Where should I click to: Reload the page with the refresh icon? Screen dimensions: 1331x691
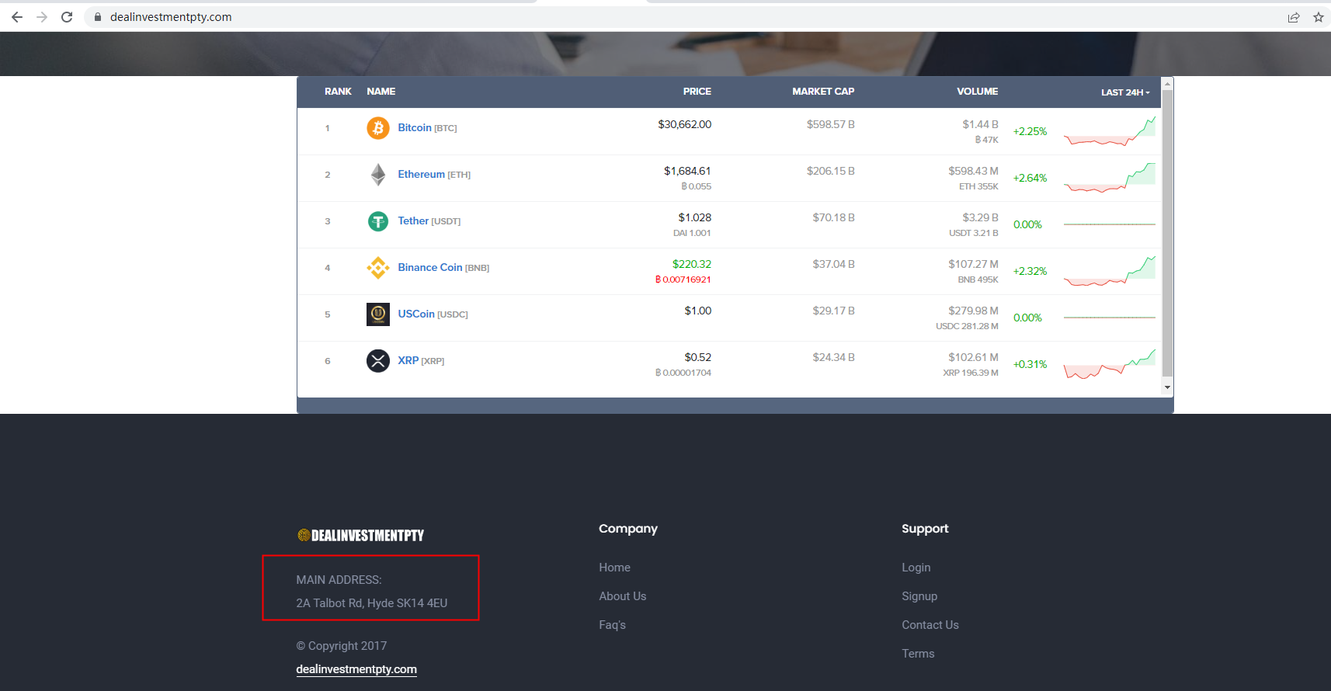pos(67,17)
